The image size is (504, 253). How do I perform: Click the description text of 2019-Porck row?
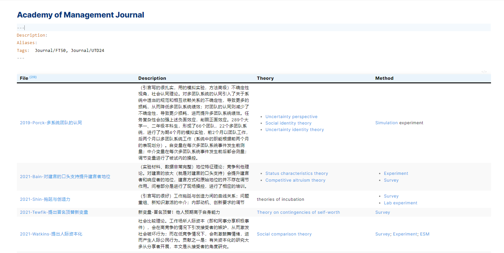194,123
